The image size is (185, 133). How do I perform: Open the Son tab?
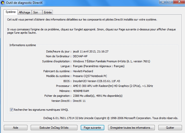pos(37,12)
